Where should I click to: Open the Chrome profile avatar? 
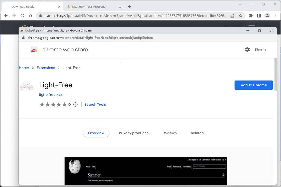(267, 16)
